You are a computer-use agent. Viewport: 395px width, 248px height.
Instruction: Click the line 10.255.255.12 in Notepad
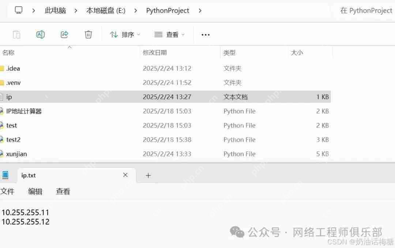point(26,222)
